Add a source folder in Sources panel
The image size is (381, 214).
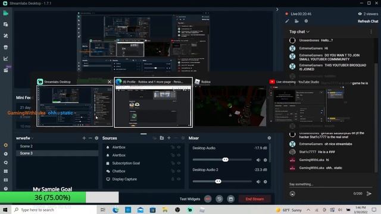click(x=162, y=138)
